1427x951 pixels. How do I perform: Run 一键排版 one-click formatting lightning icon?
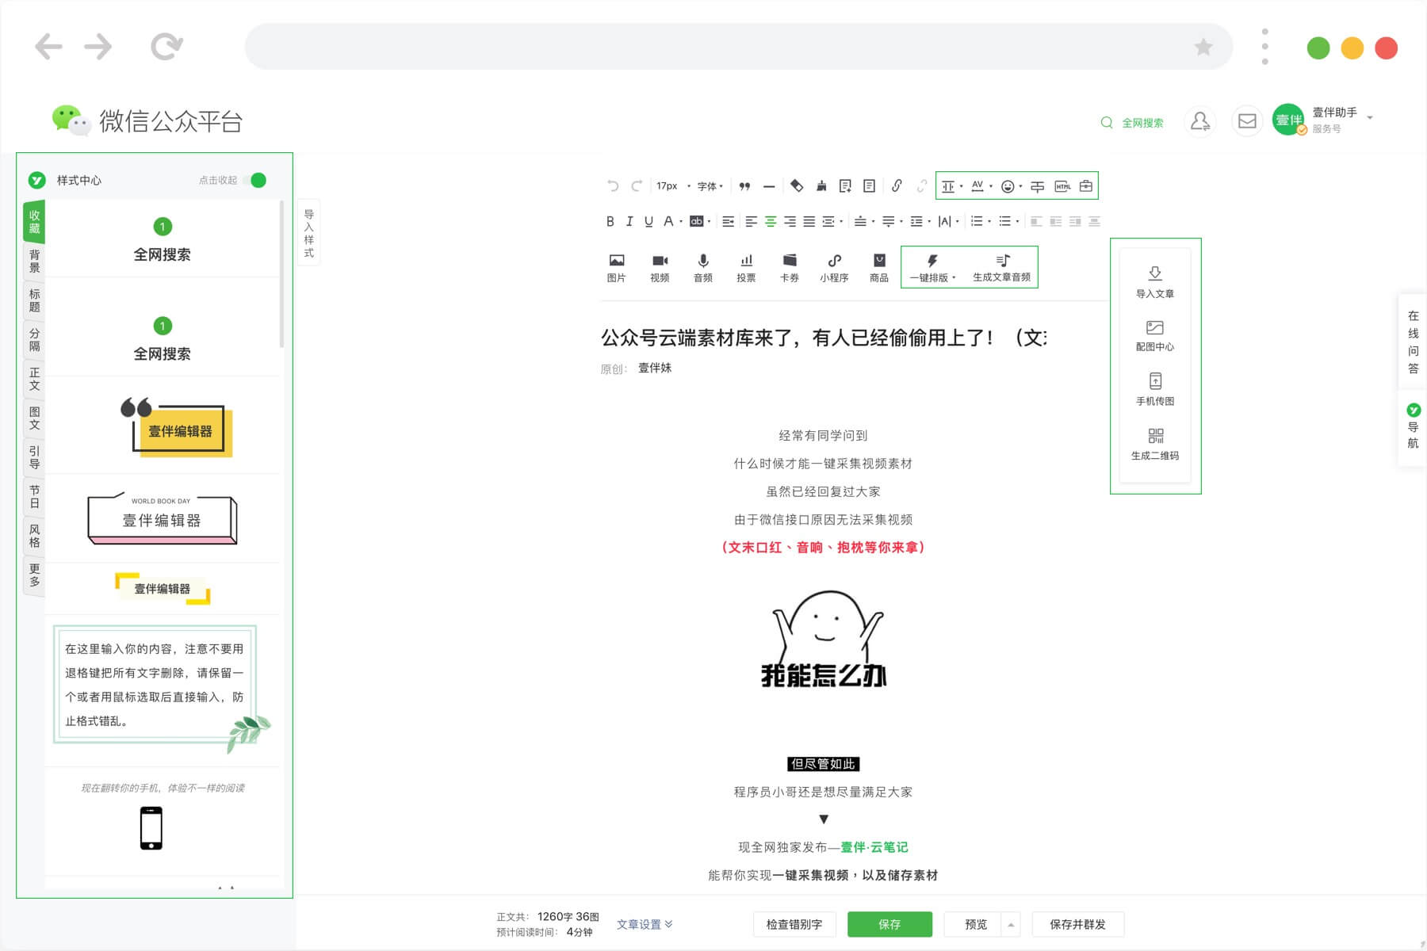(x=932, y=267)
